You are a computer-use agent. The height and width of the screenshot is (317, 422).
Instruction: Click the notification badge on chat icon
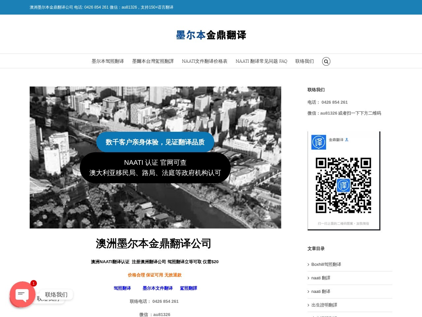(34, 283)
